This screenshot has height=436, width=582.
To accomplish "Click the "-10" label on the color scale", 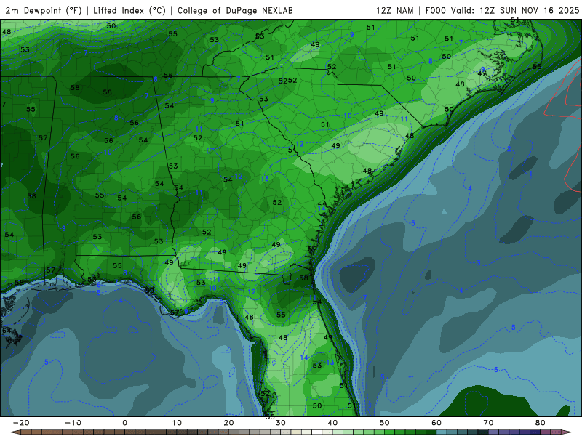I will coord(73,423).
